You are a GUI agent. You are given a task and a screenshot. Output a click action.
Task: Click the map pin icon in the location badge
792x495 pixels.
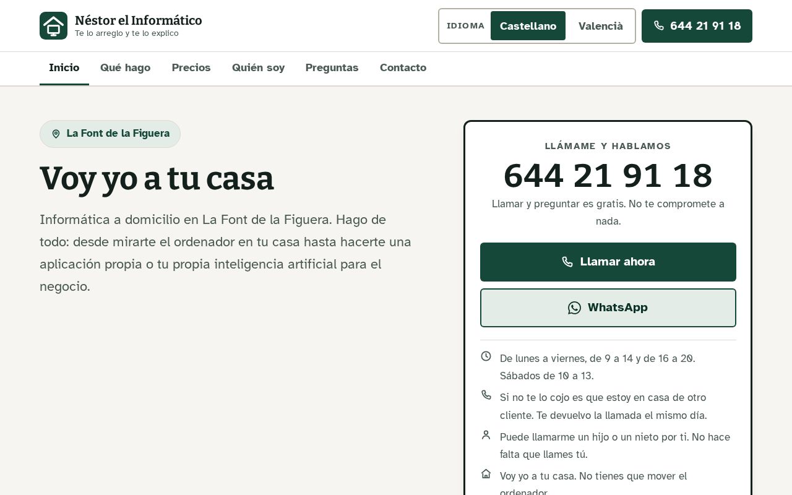[x=56, y=134]
